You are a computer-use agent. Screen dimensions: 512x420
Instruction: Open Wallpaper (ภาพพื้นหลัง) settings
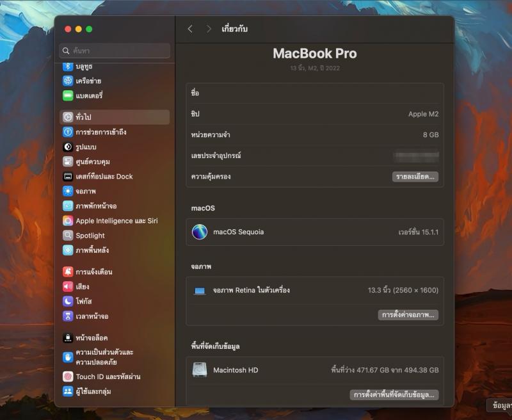coord(115,250)
